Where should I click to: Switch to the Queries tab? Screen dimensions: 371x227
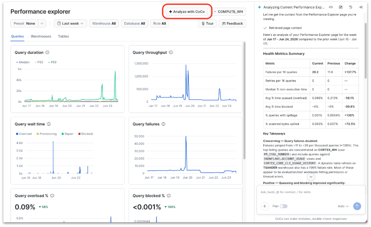point(17,36)
